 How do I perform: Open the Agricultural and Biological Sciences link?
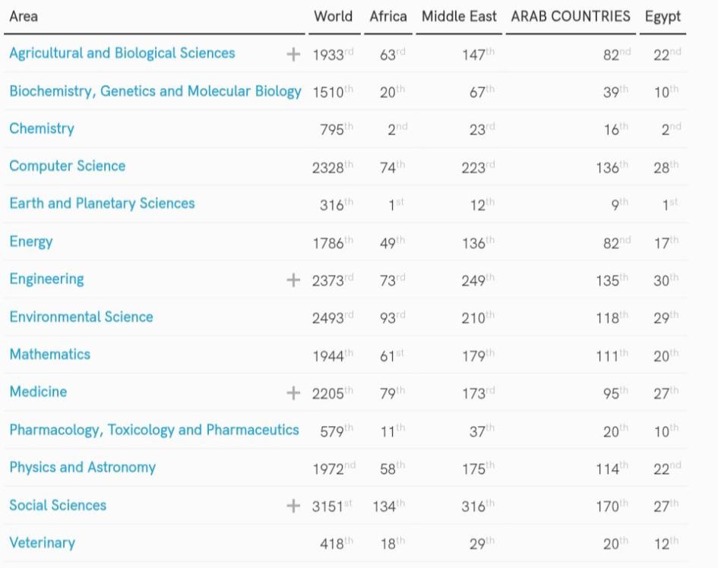(122, 53)
